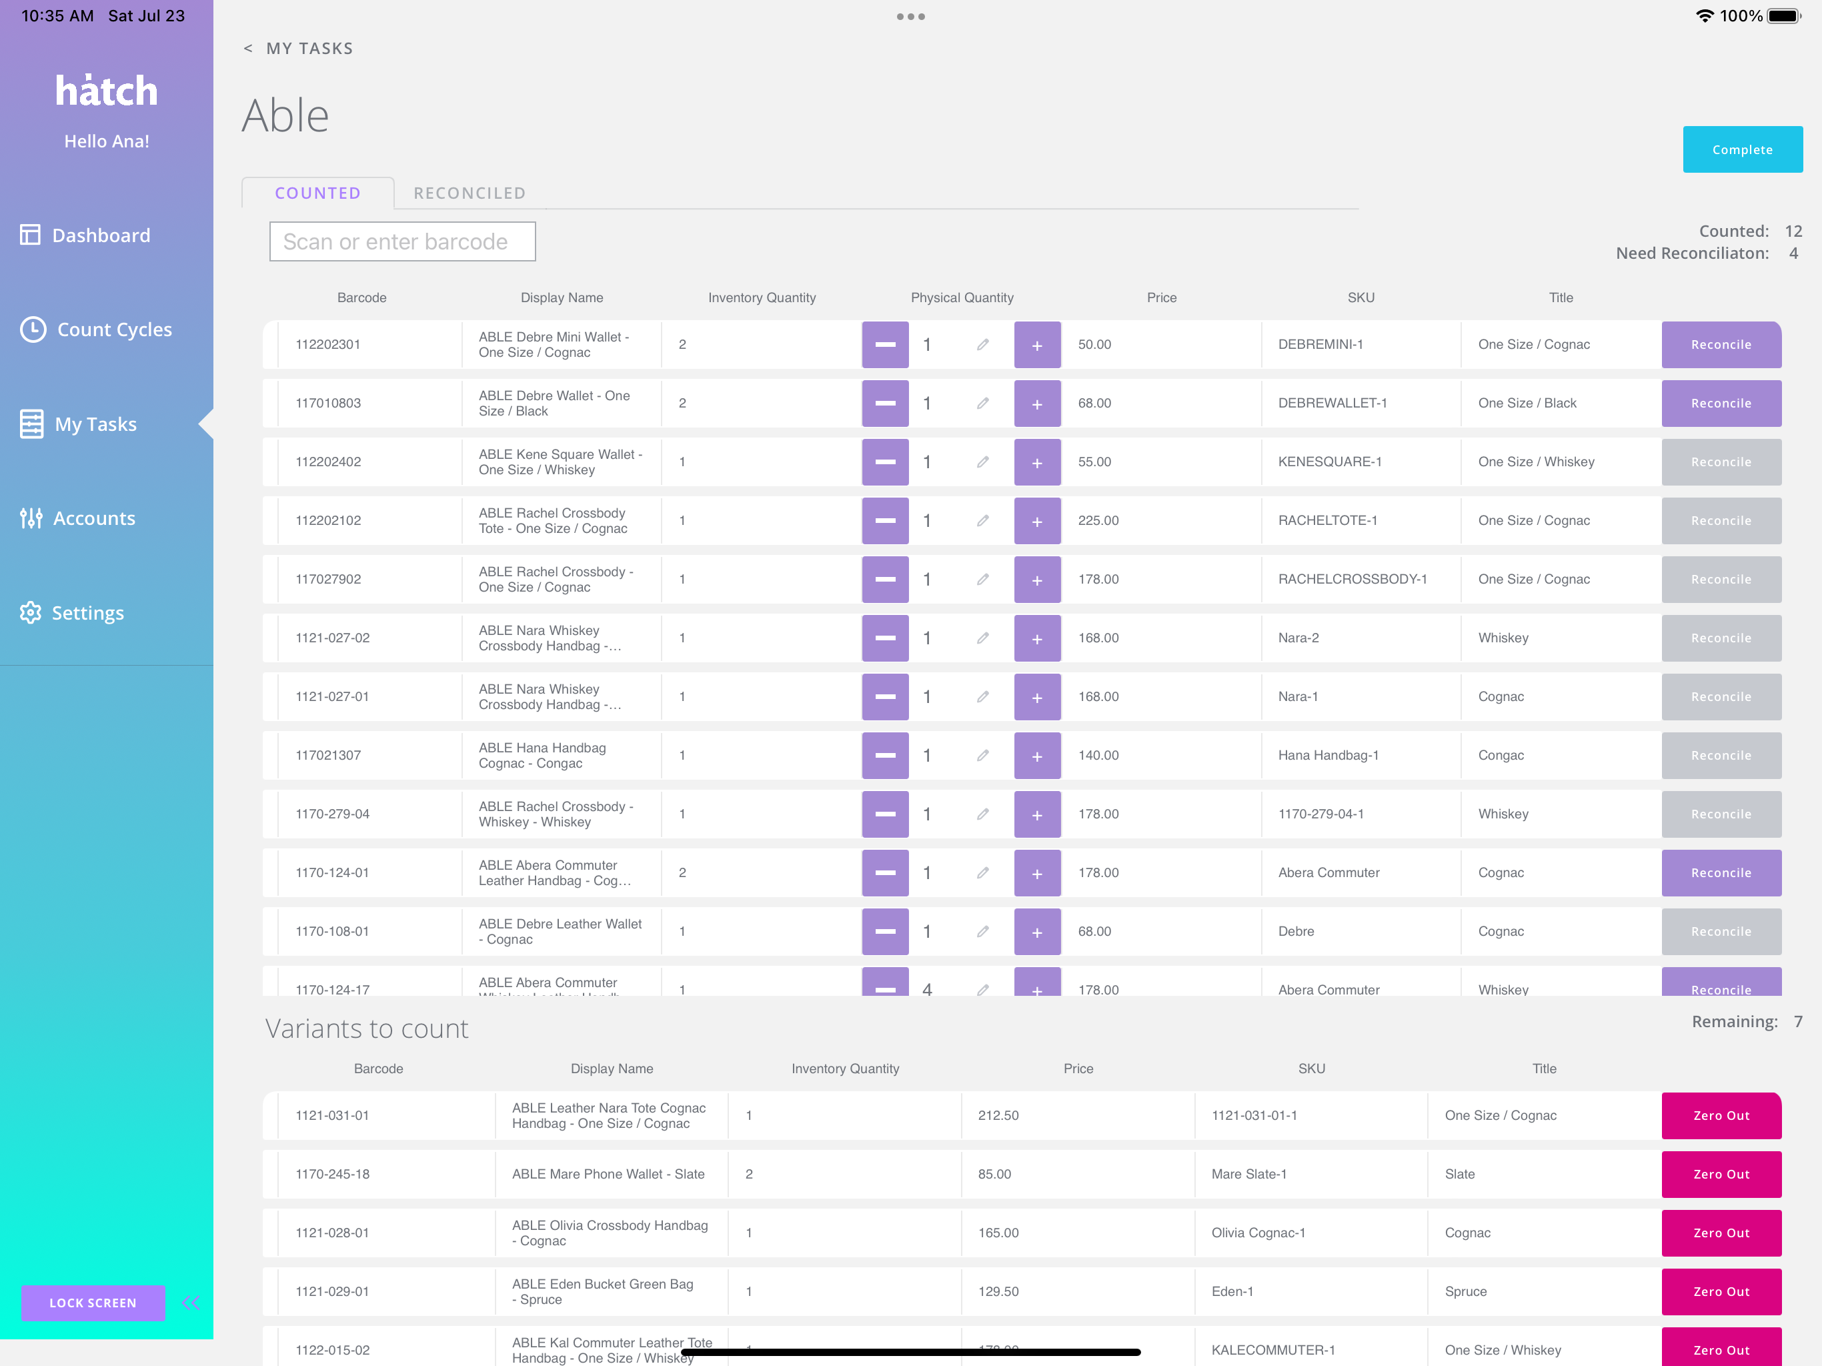
Task: Increase quantity for barcode 1170-124-01
Action: (x=1037, y=872)
